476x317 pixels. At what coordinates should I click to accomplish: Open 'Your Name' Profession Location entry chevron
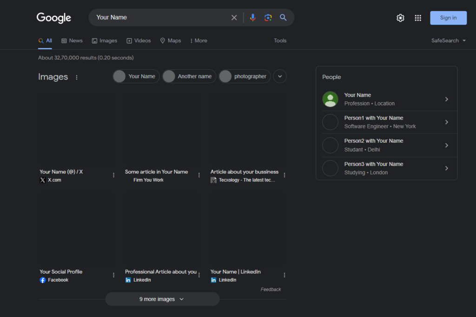(x=447, y=99)
